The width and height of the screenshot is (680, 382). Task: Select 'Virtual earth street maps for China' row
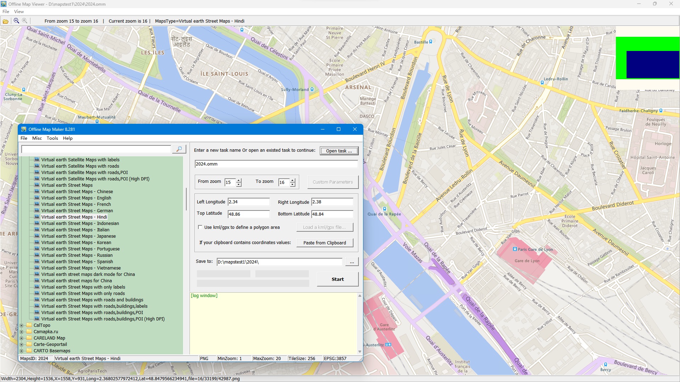pyautogui.click(x=76, y=280)
